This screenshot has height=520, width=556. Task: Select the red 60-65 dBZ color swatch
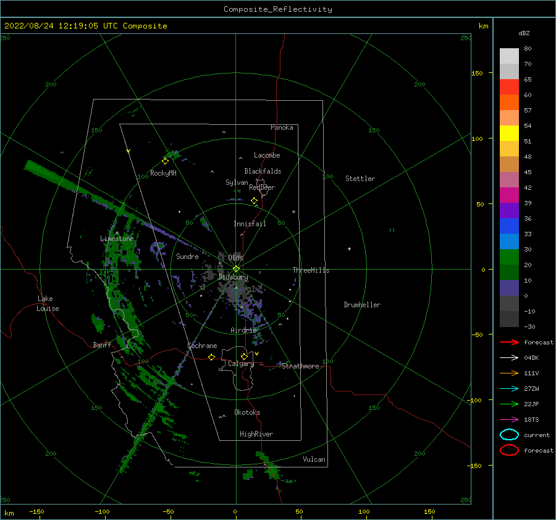(x=509, y=87)
